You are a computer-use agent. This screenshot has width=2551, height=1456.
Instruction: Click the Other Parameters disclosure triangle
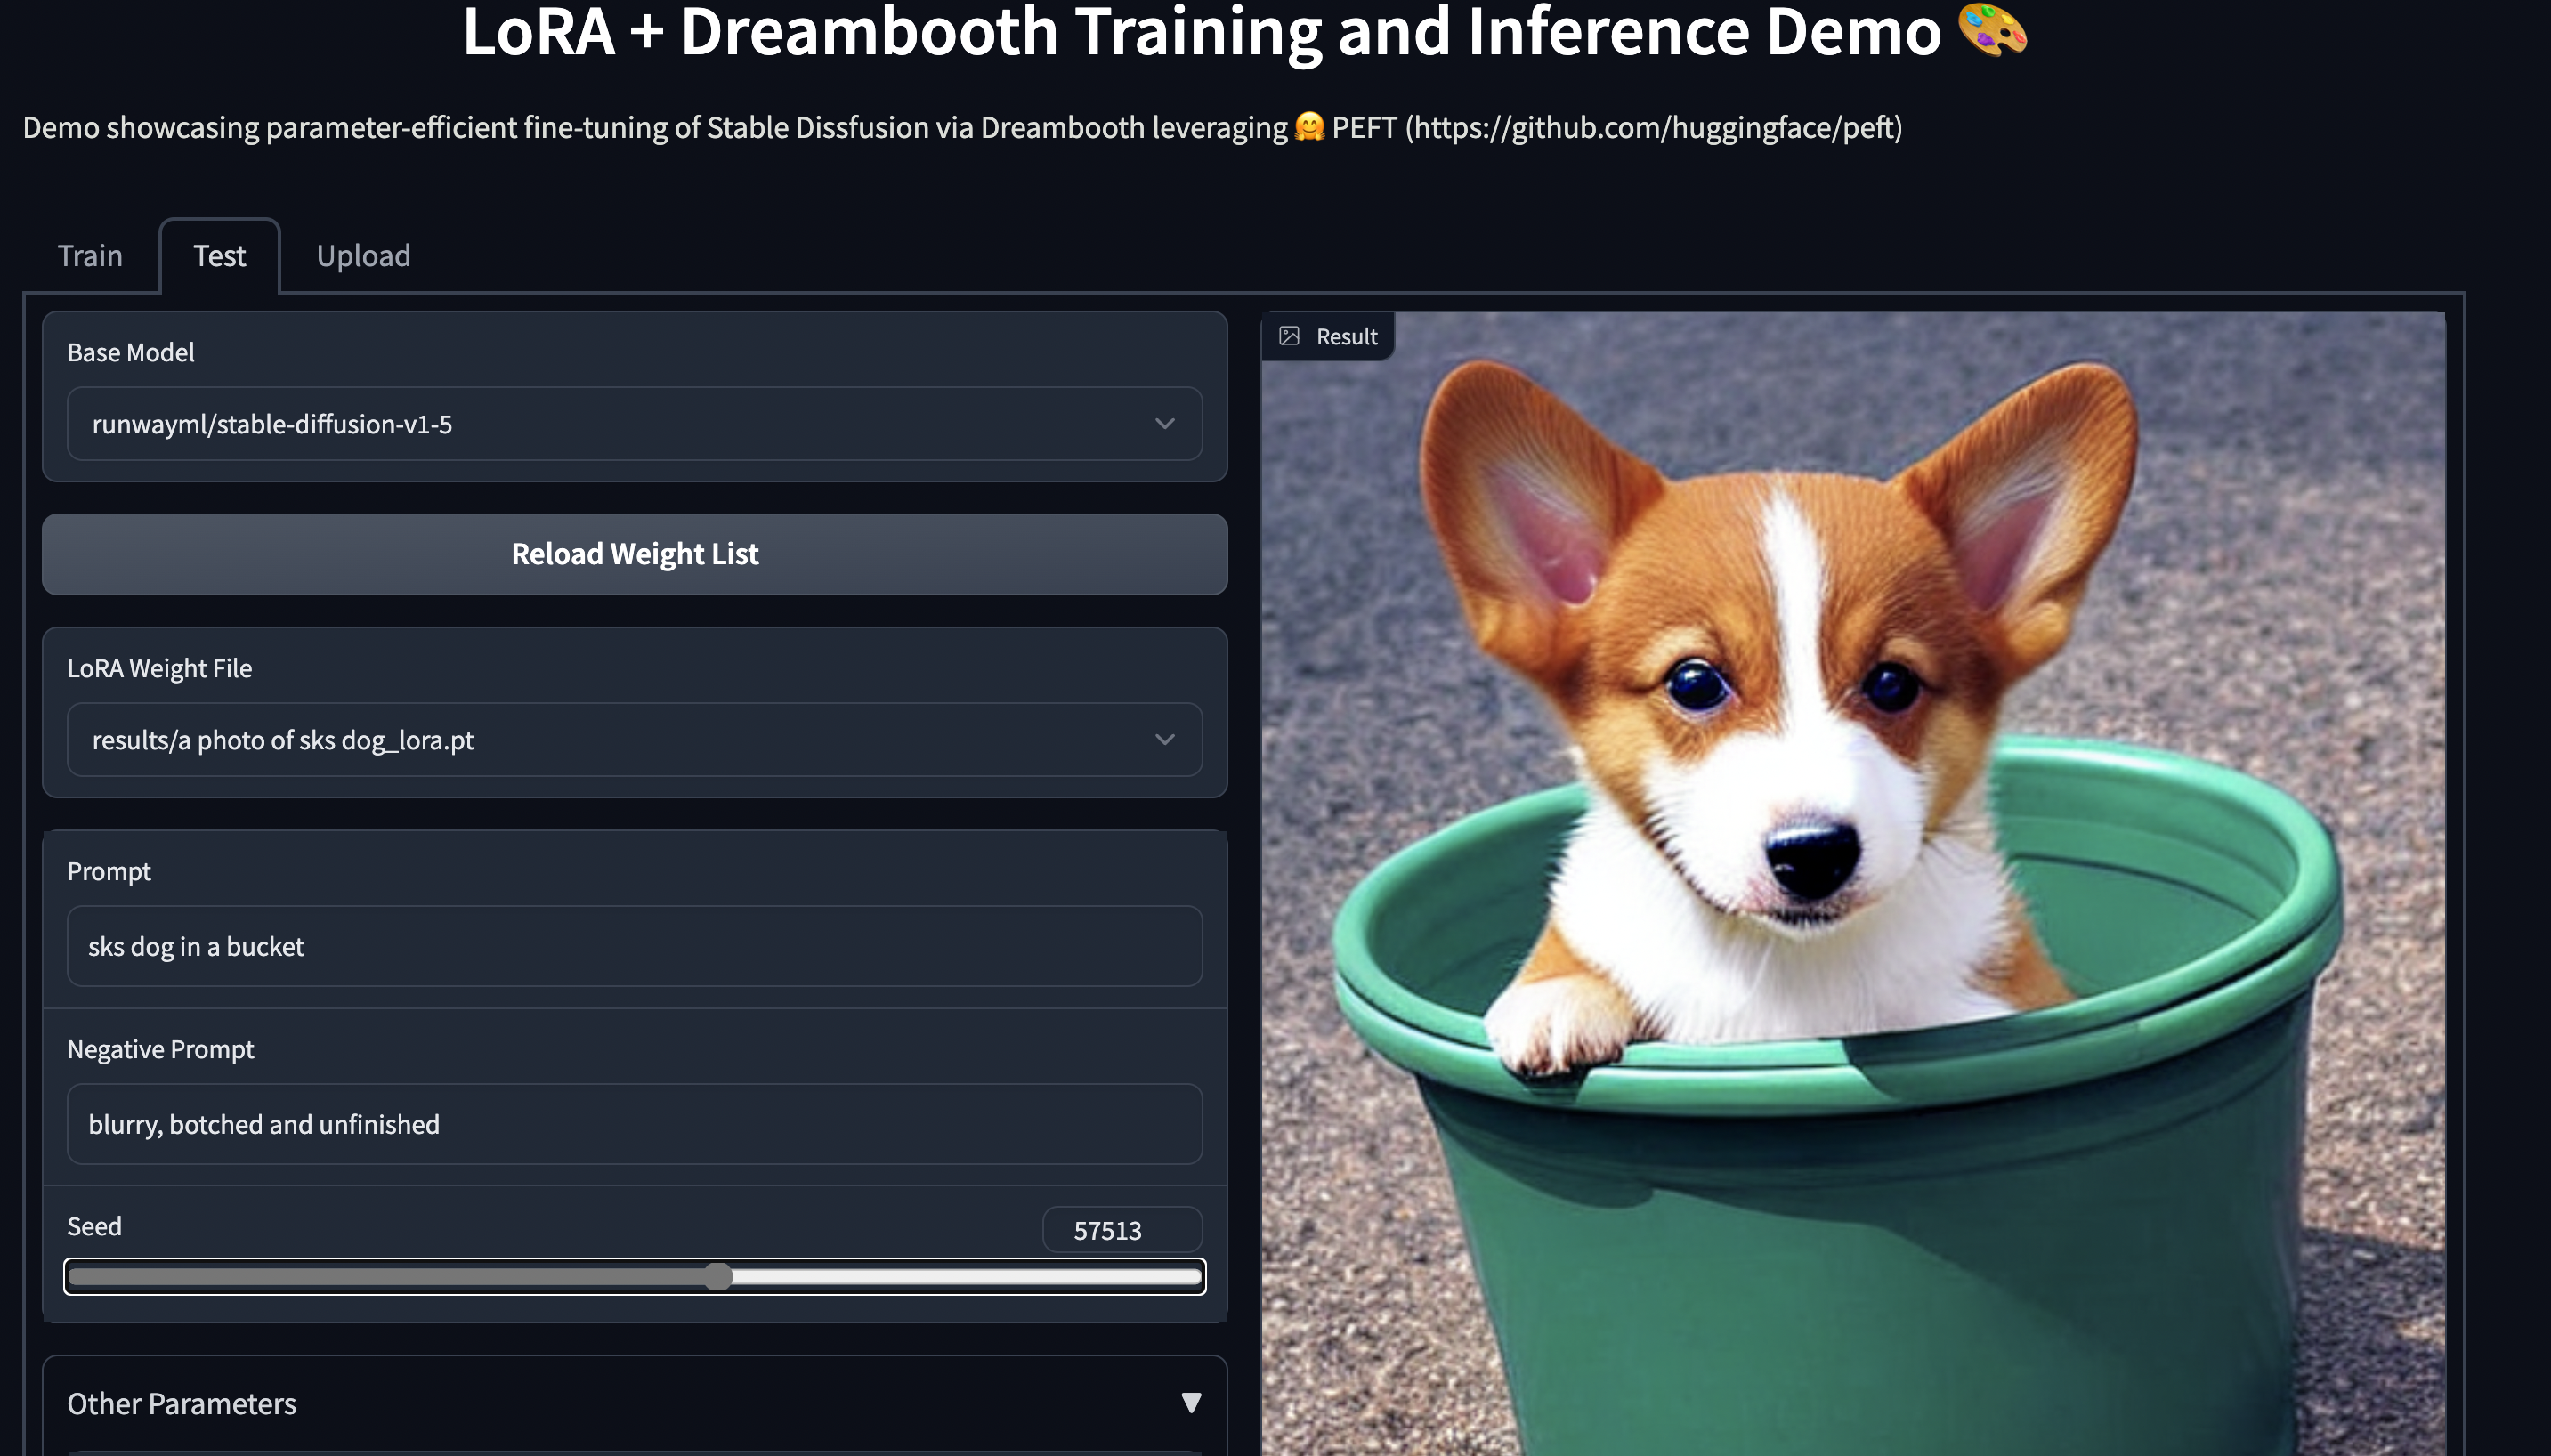pos(1191,1402)
